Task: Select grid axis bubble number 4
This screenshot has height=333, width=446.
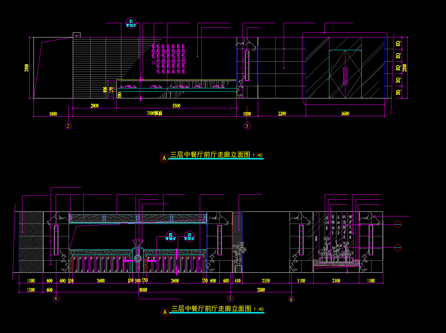Action: [56, 298]
